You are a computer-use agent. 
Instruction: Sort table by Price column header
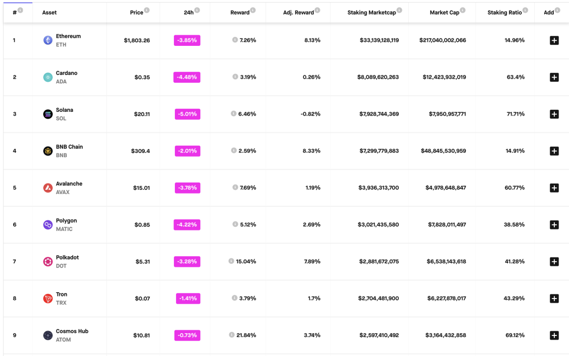[136, 12]
